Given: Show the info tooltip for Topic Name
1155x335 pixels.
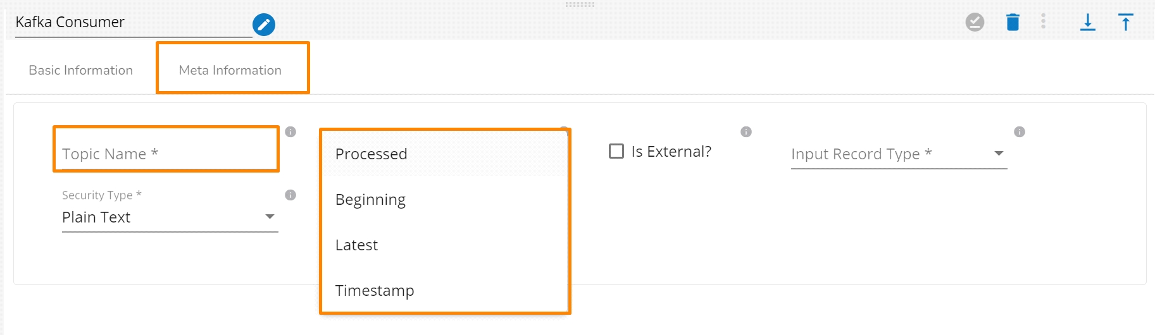Looking at the screenshot, I should [x=290, y=131].
